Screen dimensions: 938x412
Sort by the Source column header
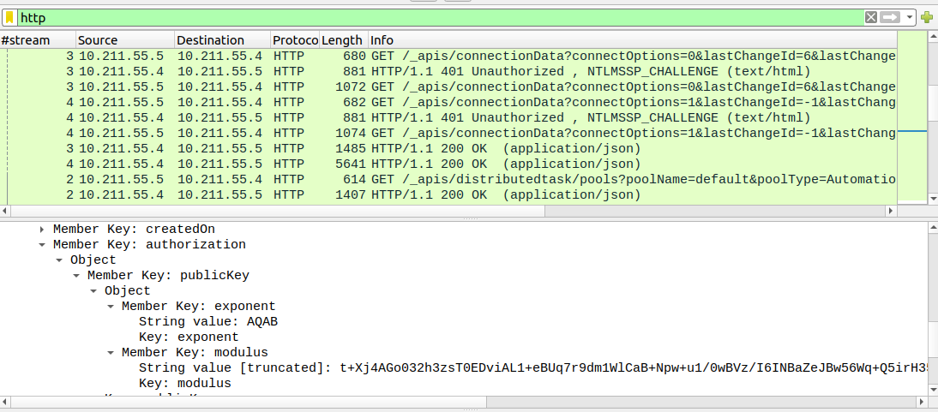coord(125,40)
